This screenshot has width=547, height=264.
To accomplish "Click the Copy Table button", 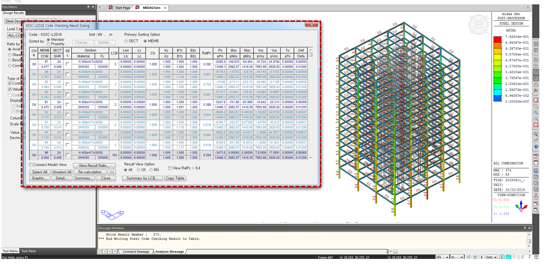I will pos(175,178).
